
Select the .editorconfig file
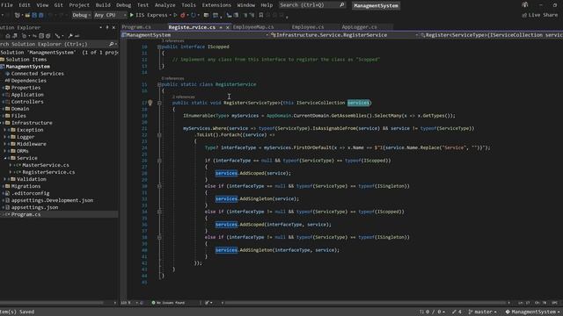coord(30,193)
